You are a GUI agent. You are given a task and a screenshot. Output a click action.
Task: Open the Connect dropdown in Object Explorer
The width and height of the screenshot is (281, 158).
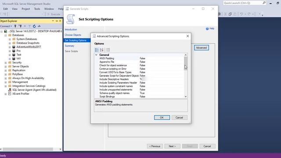[x=6, y=26]
